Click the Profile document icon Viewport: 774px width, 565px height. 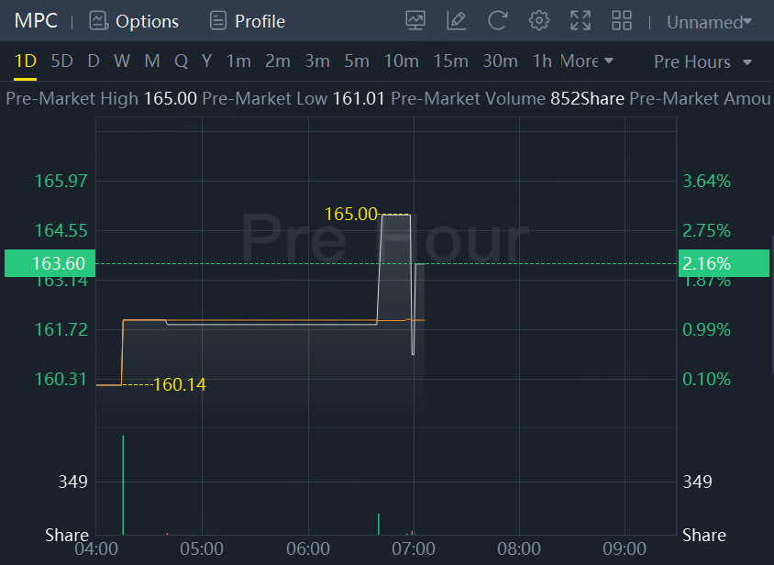tap(217, 20)
